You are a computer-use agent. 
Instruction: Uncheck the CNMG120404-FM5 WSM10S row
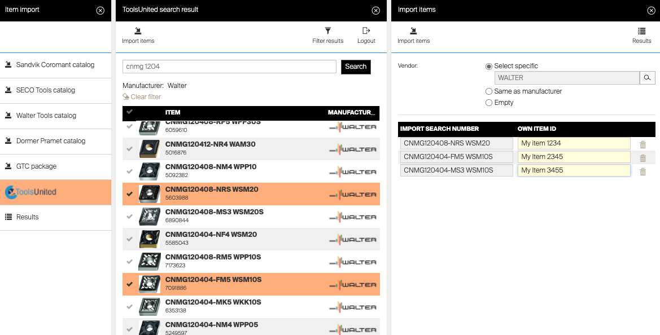point(130,284)
